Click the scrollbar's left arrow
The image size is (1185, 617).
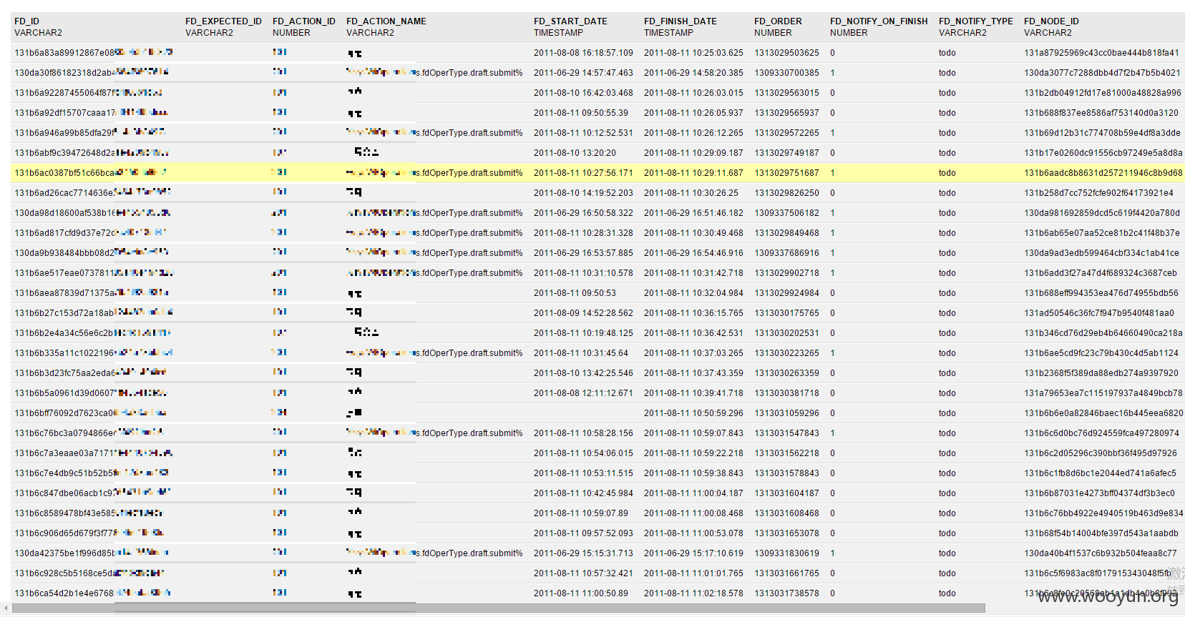(6, 608)
